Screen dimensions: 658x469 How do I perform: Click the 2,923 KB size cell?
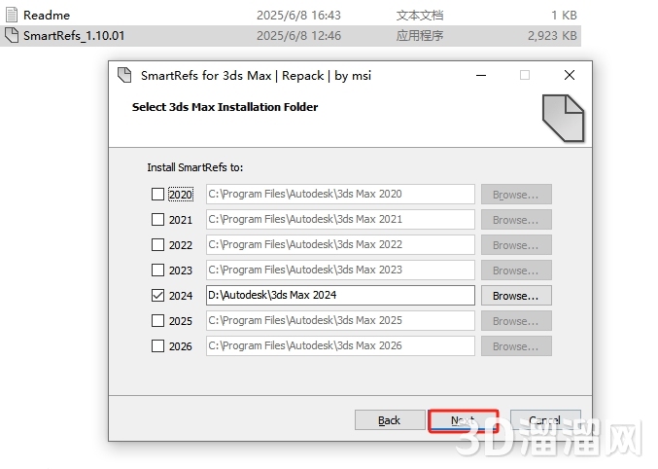[x=552, y=36]
